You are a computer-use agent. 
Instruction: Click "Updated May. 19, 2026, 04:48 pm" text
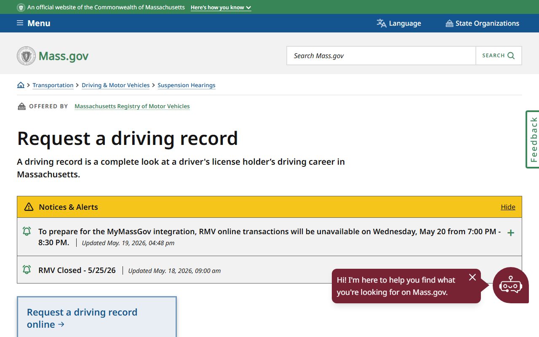pyautogui.click(x=128, y=243)
